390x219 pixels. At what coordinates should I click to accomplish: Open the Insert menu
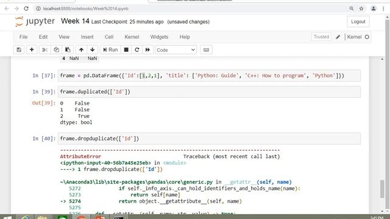87,37
